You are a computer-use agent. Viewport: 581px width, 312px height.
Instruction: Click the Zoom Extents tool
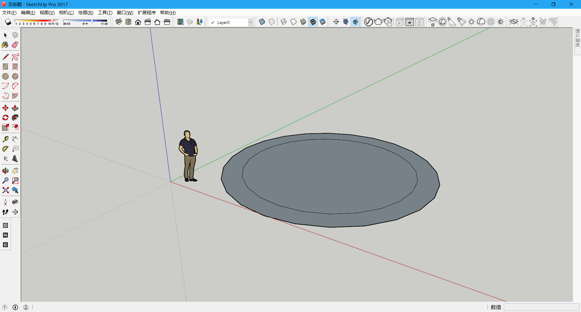coord(5,190)
